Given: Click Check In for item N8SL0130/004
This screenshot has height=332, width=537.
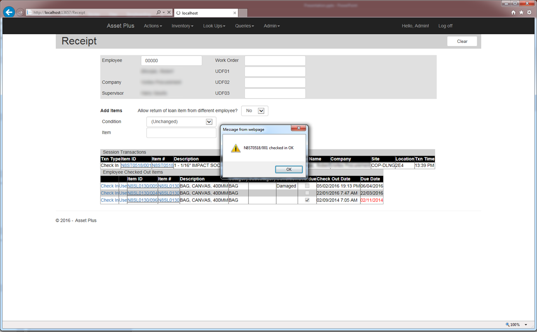Looking at the screenshot, I should [110, 193].
